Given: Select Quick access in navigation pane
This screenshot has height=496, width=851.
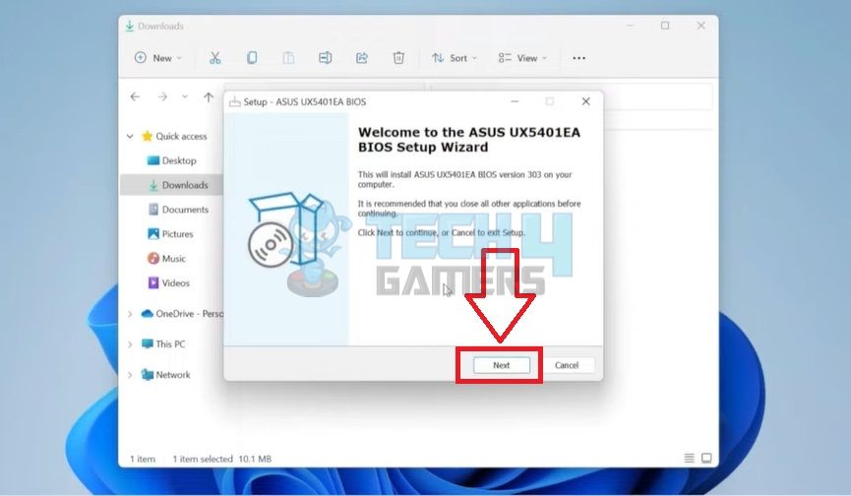Looking at the screenshot, I should click(x=174, y=136).
